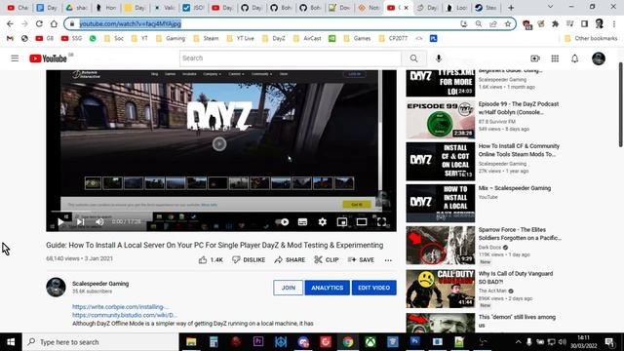Viewport: 624px width, 351px height.
Task: Open the player settings gear
Action: (x=323, y=221)
